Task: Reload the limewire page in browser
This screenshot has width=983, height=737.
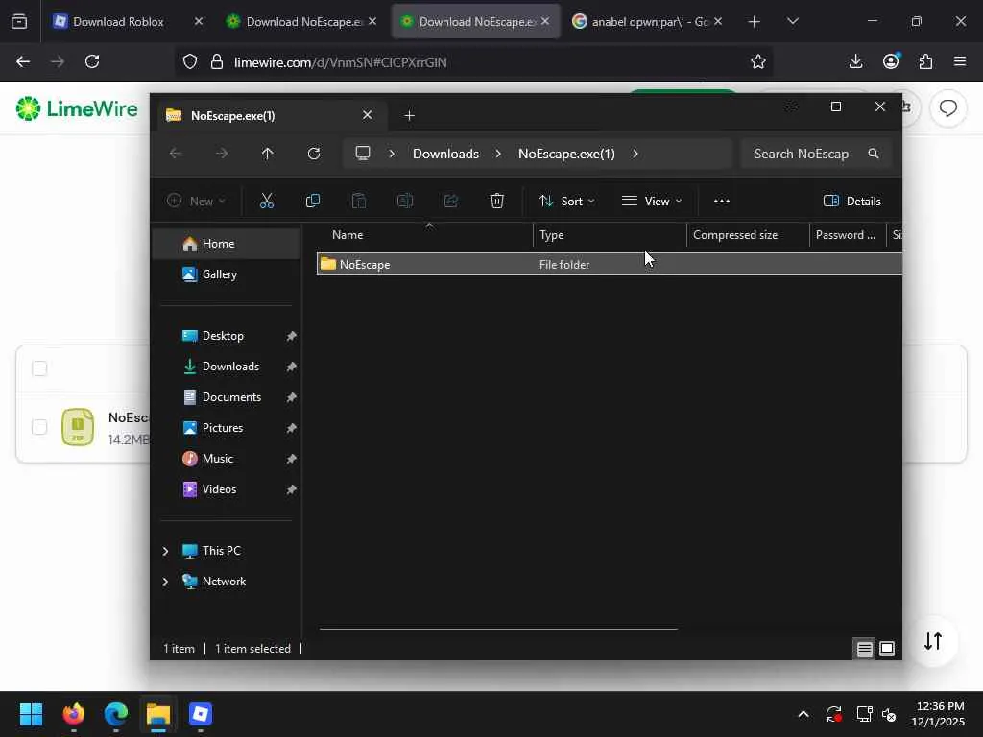Action: click(x=92, y=61)
